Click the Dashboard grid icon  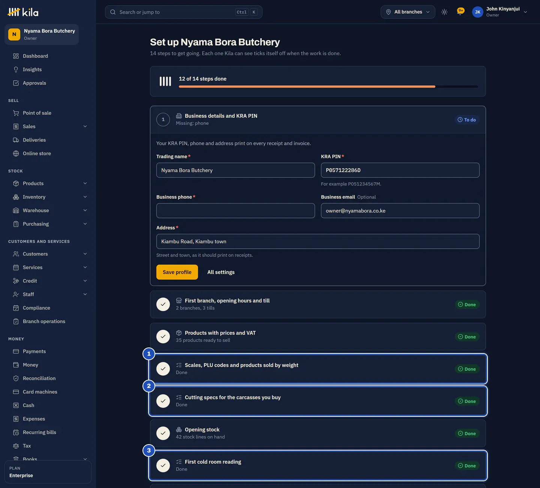coord(16,56)
